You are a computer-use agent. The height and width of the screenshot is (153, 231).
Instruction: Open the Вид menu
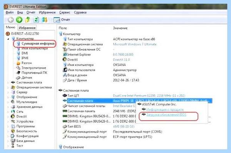click(x=20, y=13)
